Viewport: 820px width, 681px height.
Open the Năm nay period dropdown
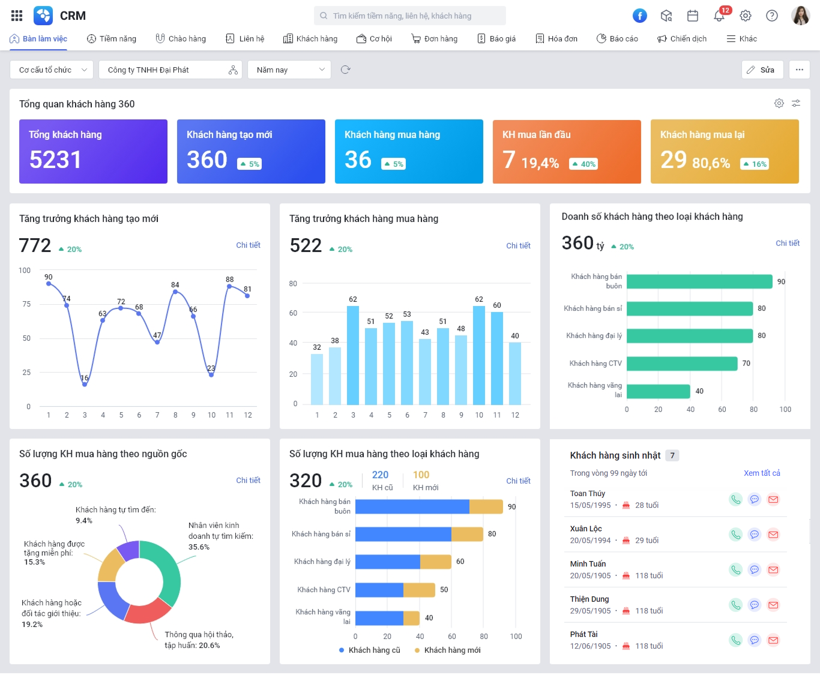pos(289,70)
